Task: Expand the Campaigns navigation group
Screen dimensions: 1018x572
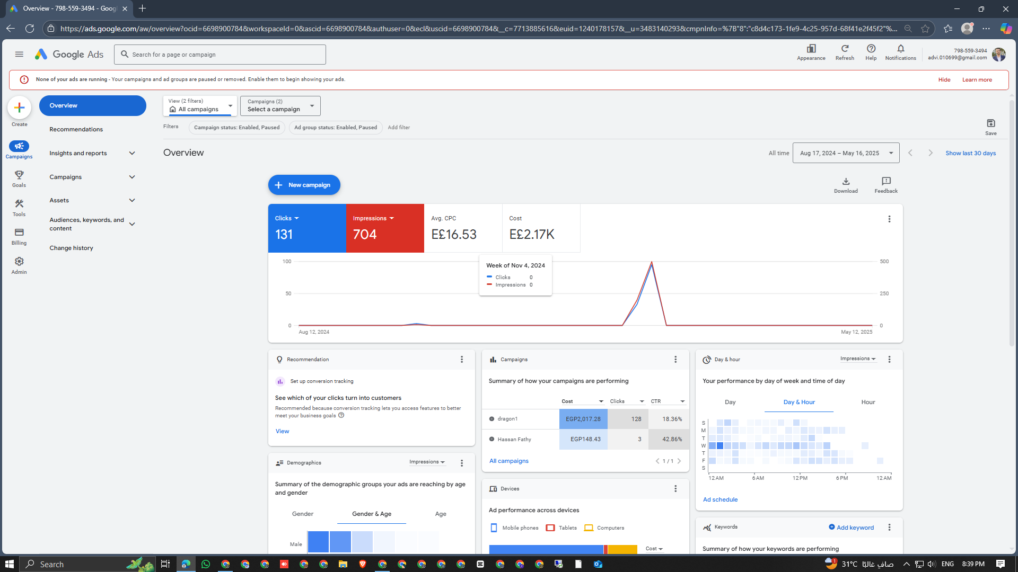Action: 92,177
